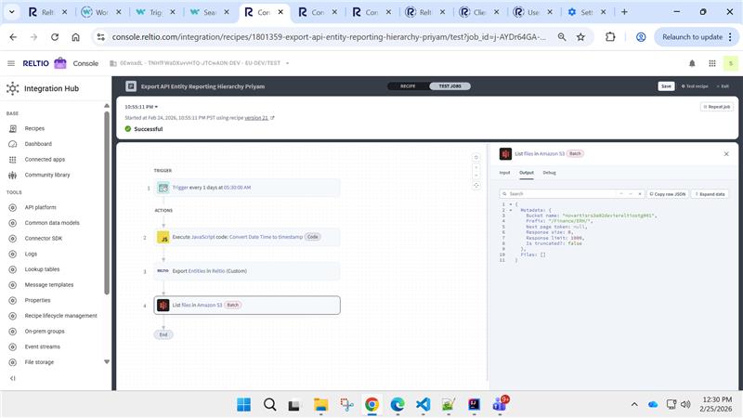743x418 pixels.
Task: Open the tenant selector dropdown in header
Action: (199, 63)
